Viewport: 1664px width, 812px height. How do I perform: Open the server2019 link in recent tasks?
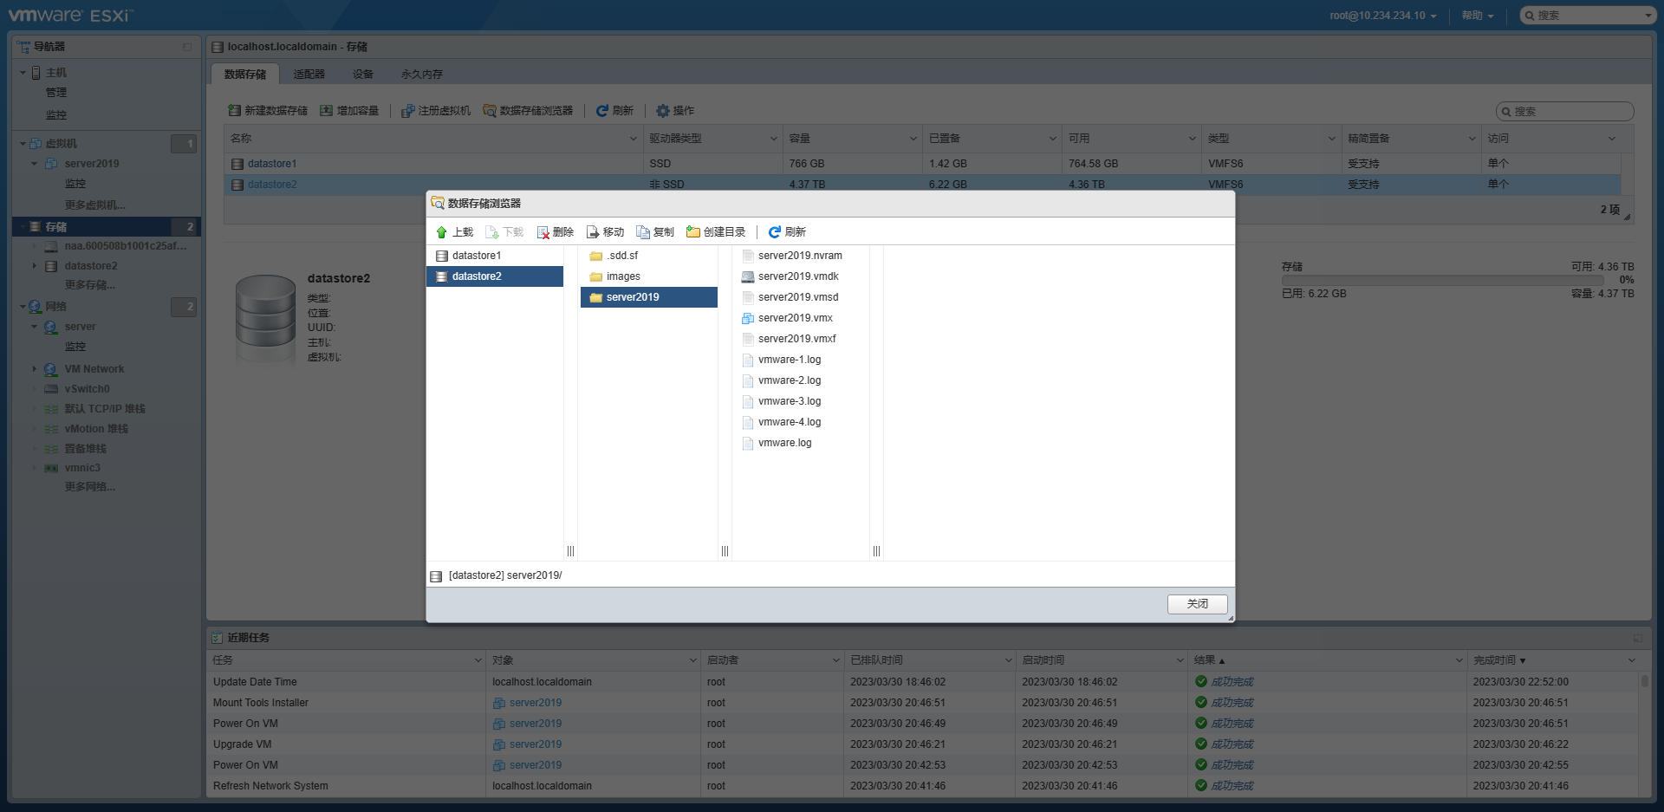535,703
